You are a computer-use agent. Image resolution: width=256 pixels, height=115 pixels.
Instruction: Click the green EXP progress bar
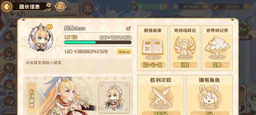(98, 42)
